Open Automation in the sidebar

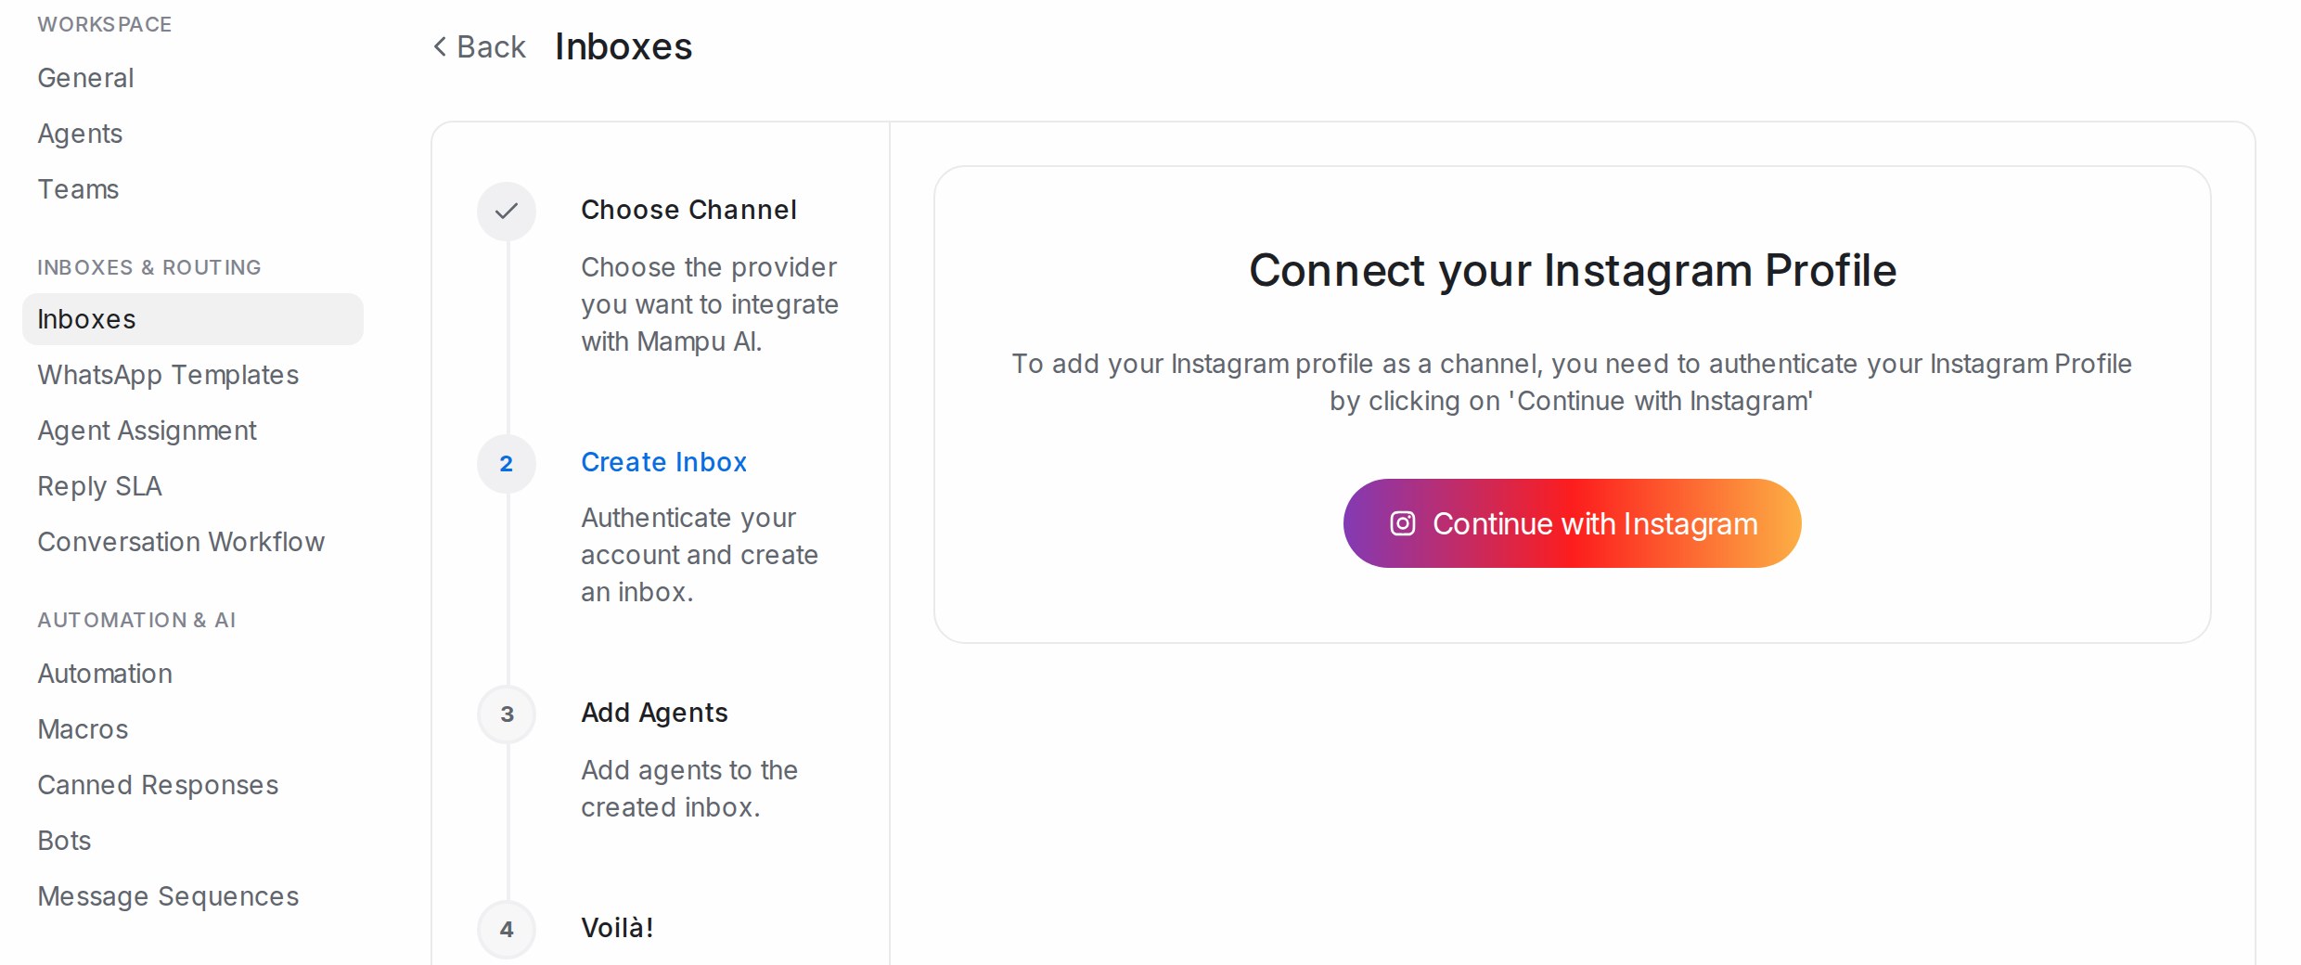pyautogui.click(x=193, y=674)
